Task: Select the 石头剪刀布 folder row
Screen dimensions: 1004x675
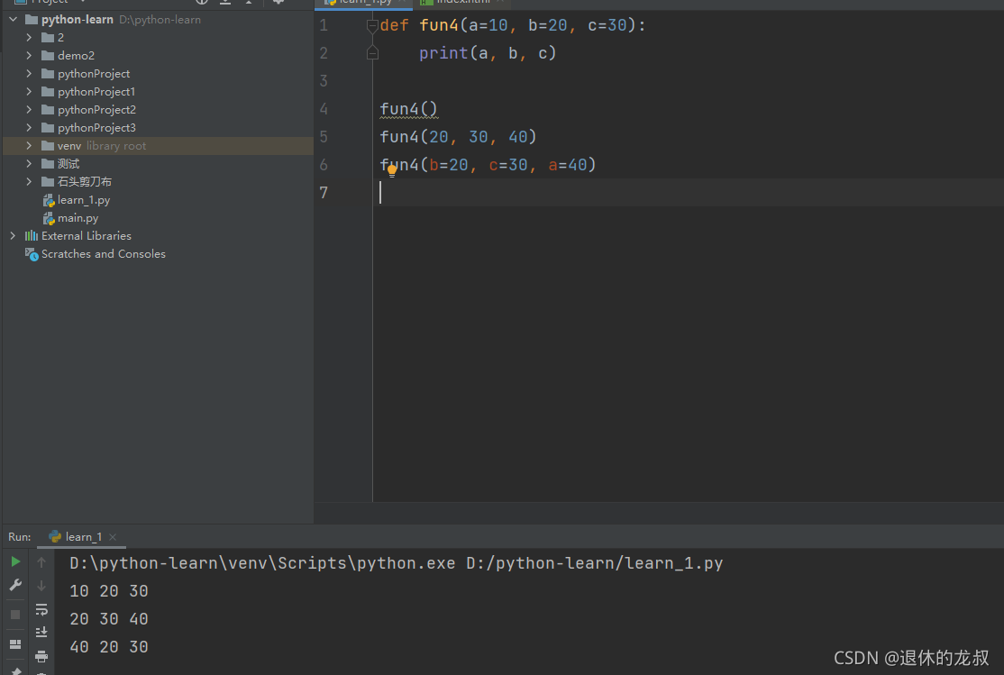Action: 158,181
